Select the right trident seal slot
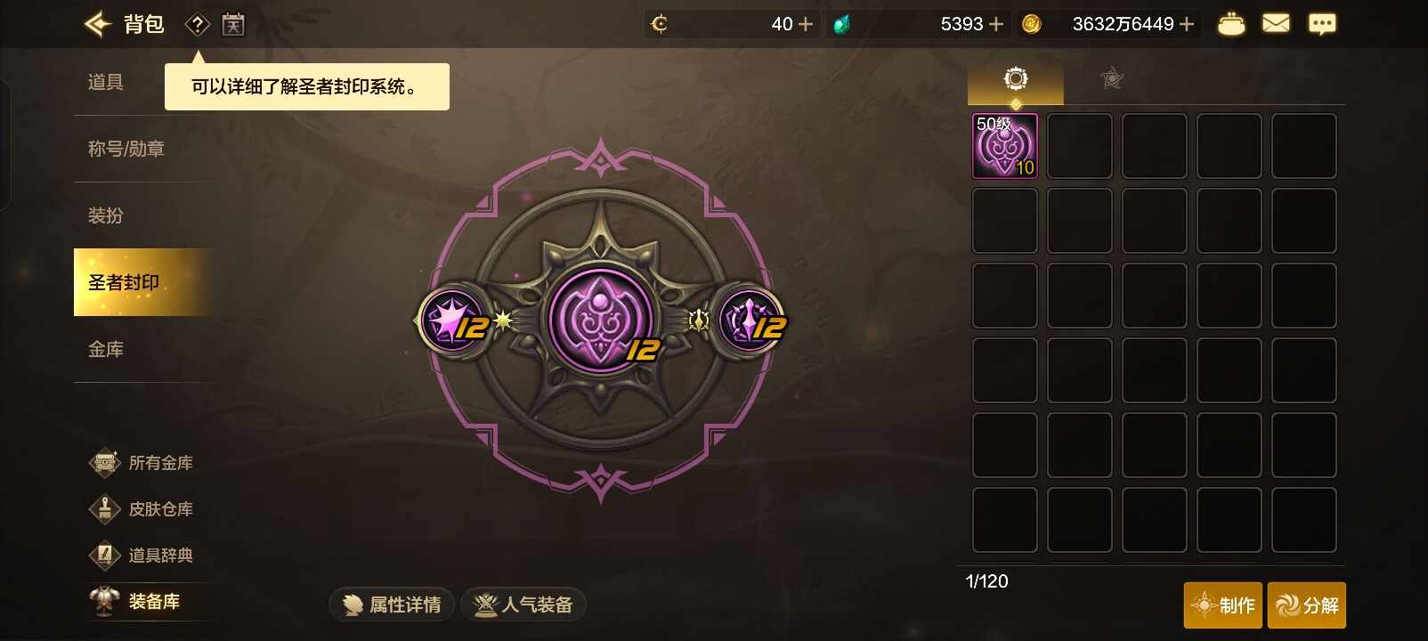The height and width of the screenshot is (641, 1428). [x=751, y=320]
